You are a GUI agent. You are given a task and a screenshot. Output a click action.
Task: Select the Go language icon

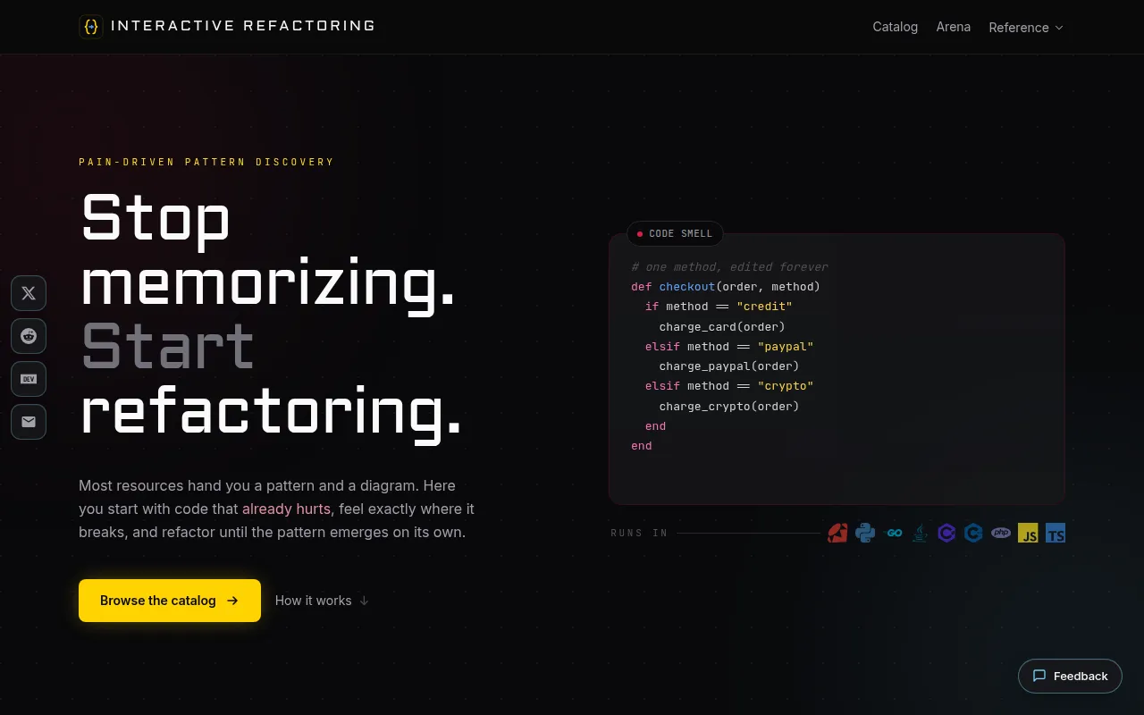click(x=893, y=534)
